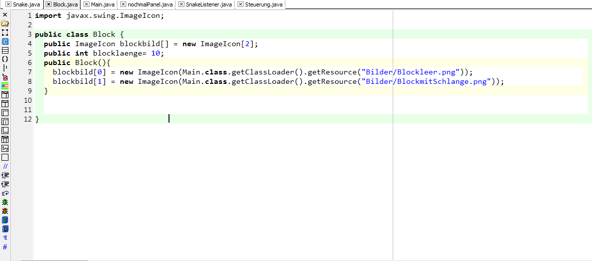
Task: Click the try block icon
Action: pyautogui.click(x=5, y=148)
